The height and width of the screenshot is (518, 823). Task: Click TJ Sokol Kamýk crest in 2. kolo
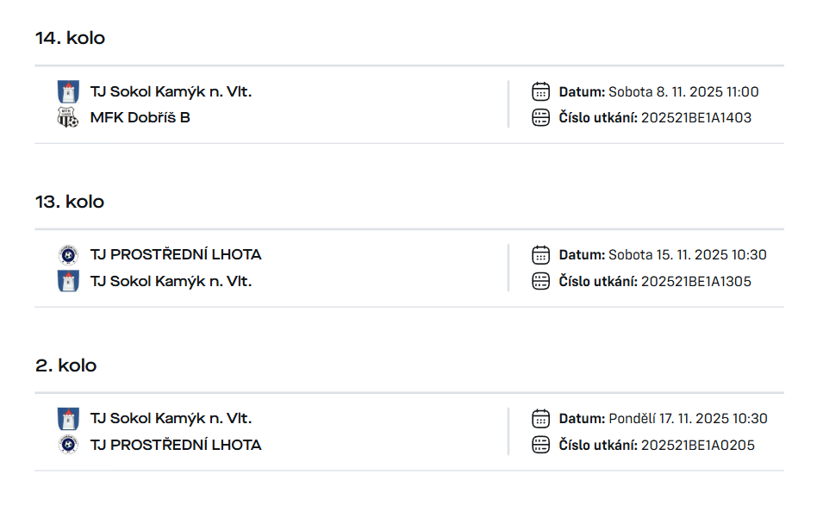click(68, 419)
